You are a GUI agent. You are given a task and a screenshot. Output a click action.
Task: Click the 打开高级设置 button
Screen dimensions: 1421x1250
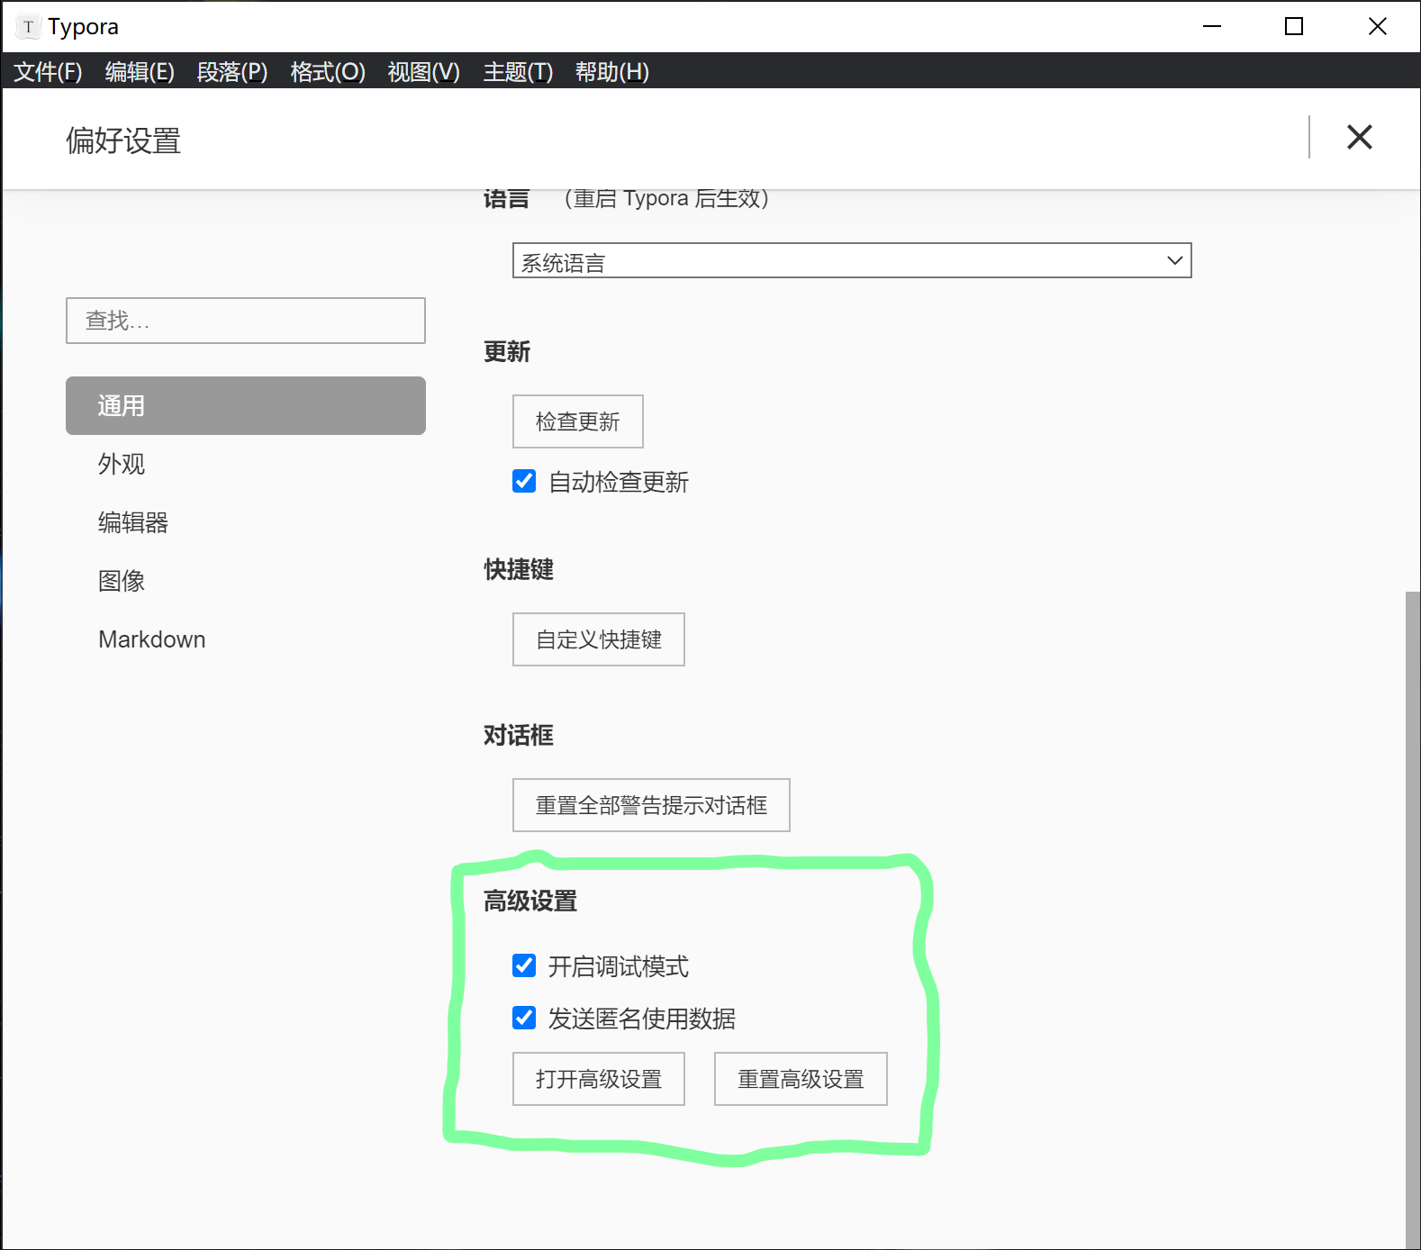click(599, 1079)
